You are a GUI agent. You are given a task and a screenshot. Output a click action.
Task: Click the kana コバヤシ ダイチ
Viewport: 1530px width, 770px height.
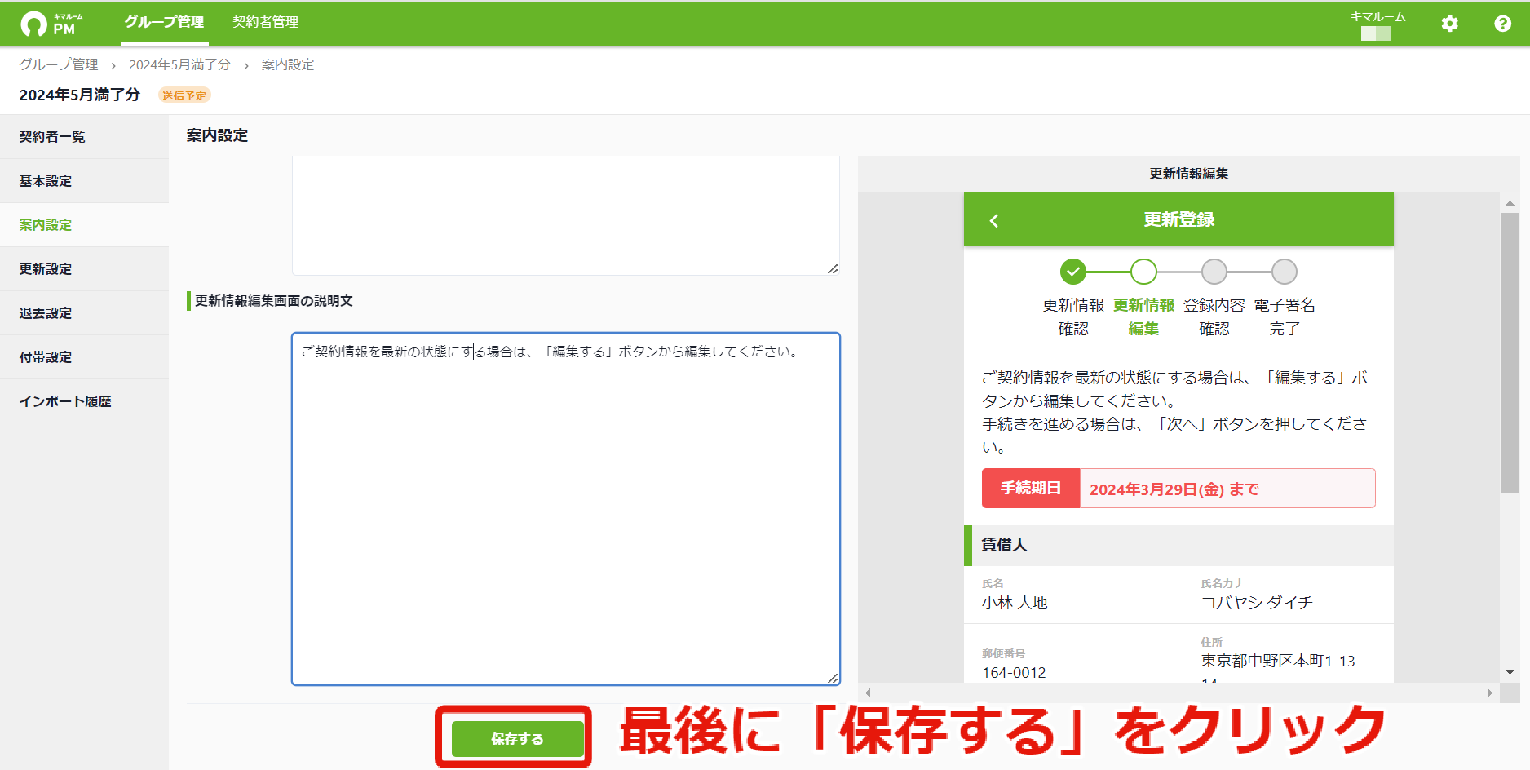click(1257, 603)
